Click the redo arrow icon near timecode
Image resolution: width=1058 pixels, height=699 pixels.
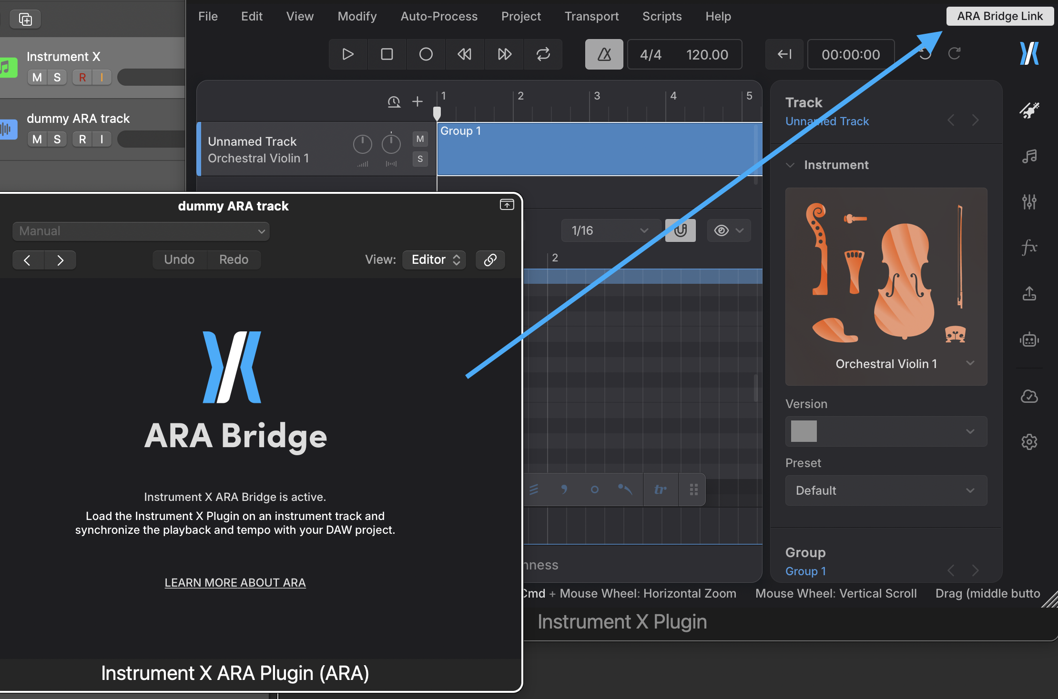click(954, 53)
